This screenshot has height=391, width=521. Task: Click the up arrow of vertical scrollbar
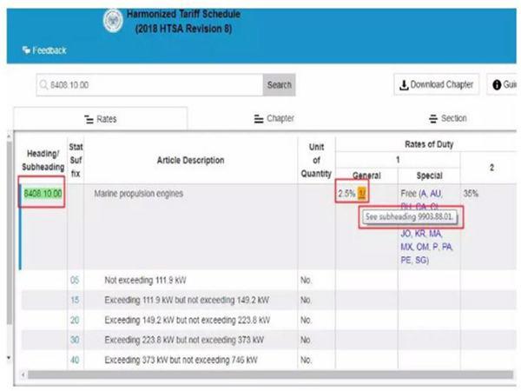coord(9,136)
